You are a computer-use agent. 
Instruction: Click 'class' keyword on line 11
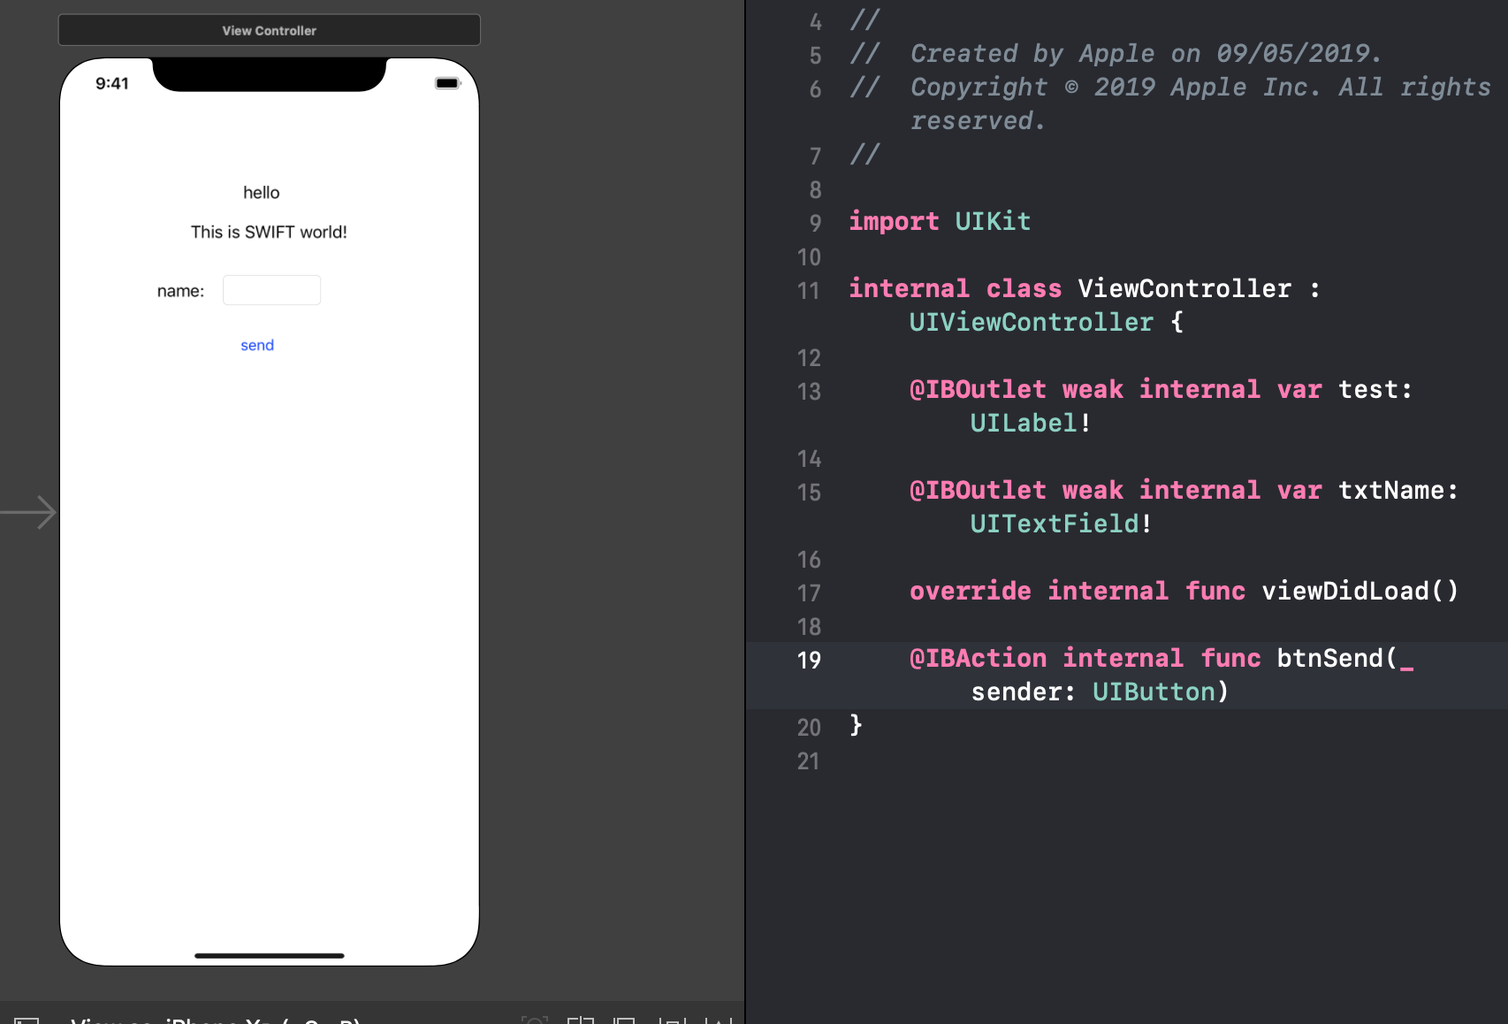coord(1024,288)
